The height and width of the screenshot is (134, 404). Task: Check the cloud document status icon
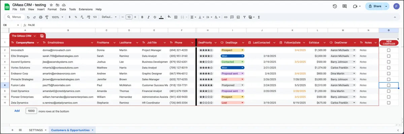(64, 5)
